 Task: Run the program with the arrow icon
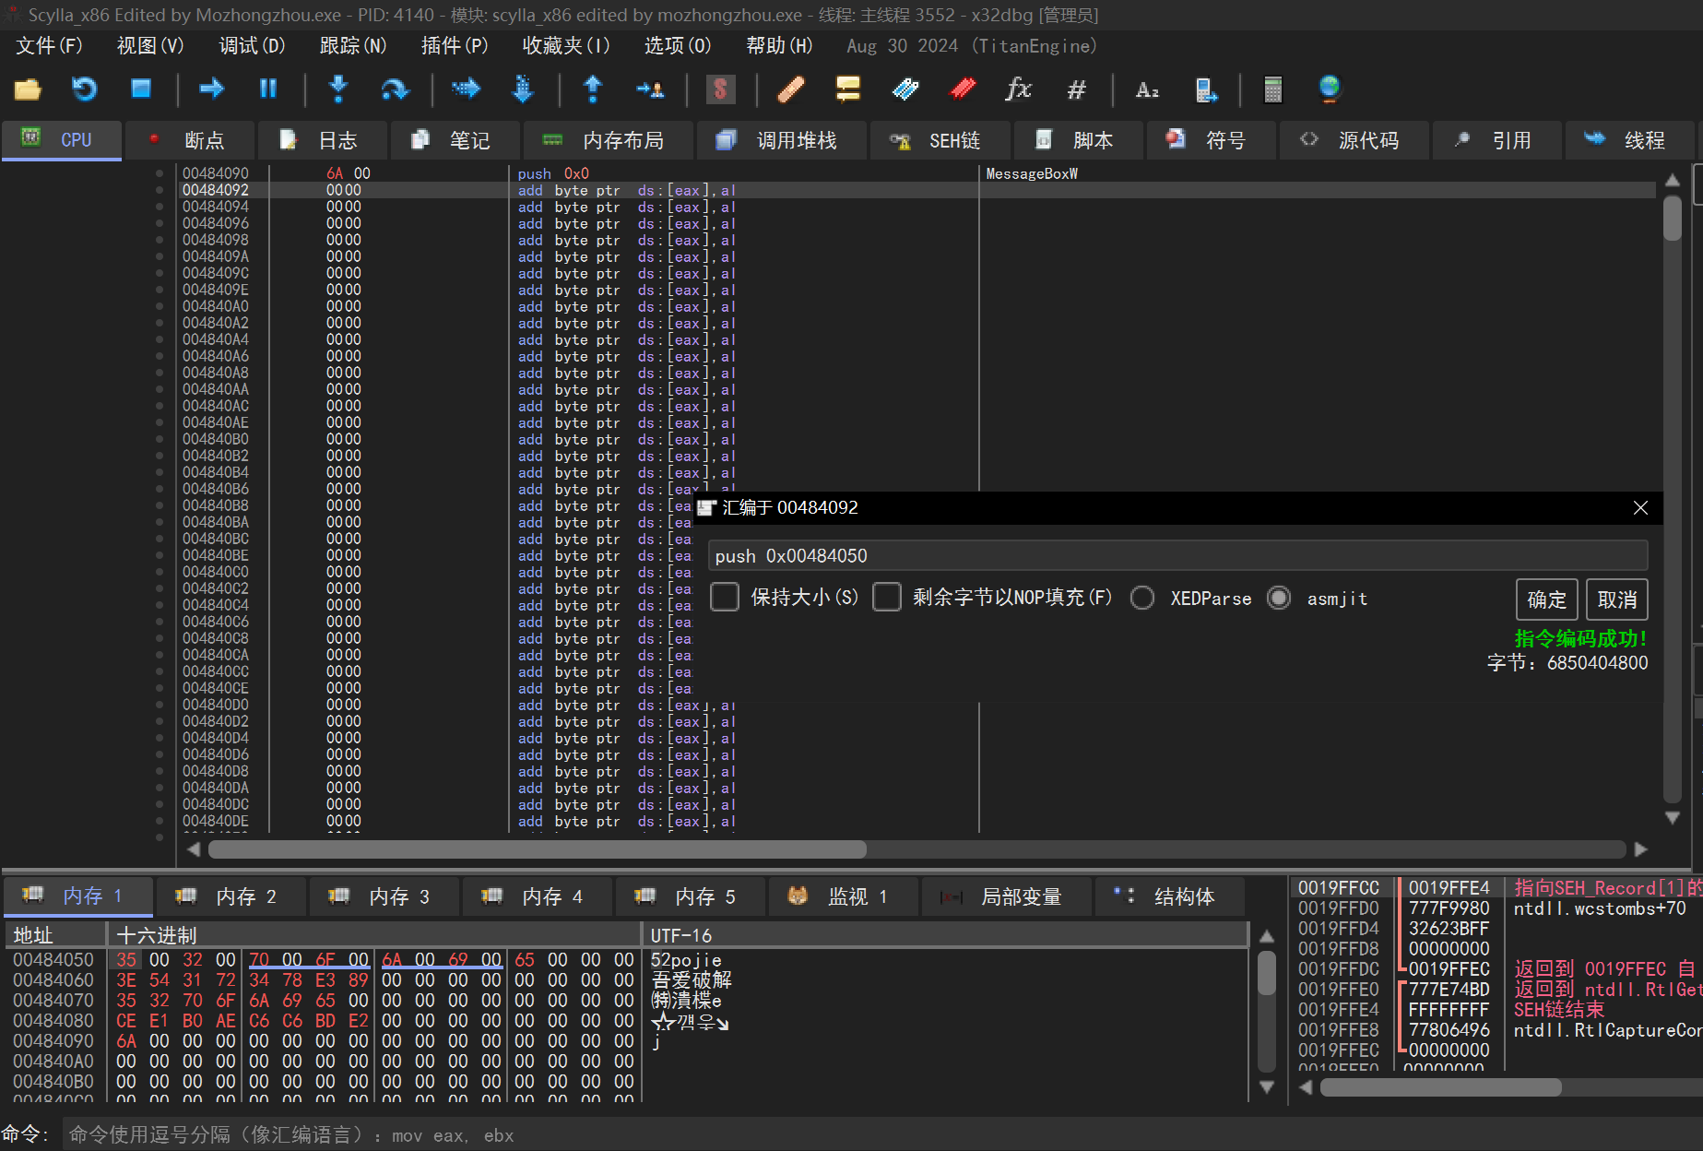coord(212,89)
